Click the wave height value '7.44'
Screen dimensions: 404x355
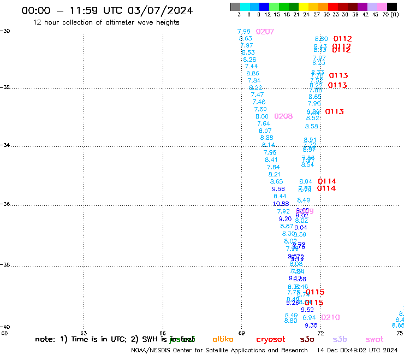(x=251, y=66)
